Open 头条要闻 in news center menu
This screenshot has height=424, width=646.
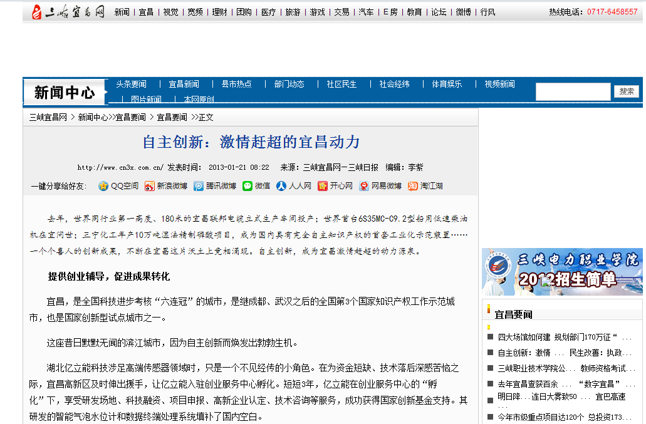point(131,84)
